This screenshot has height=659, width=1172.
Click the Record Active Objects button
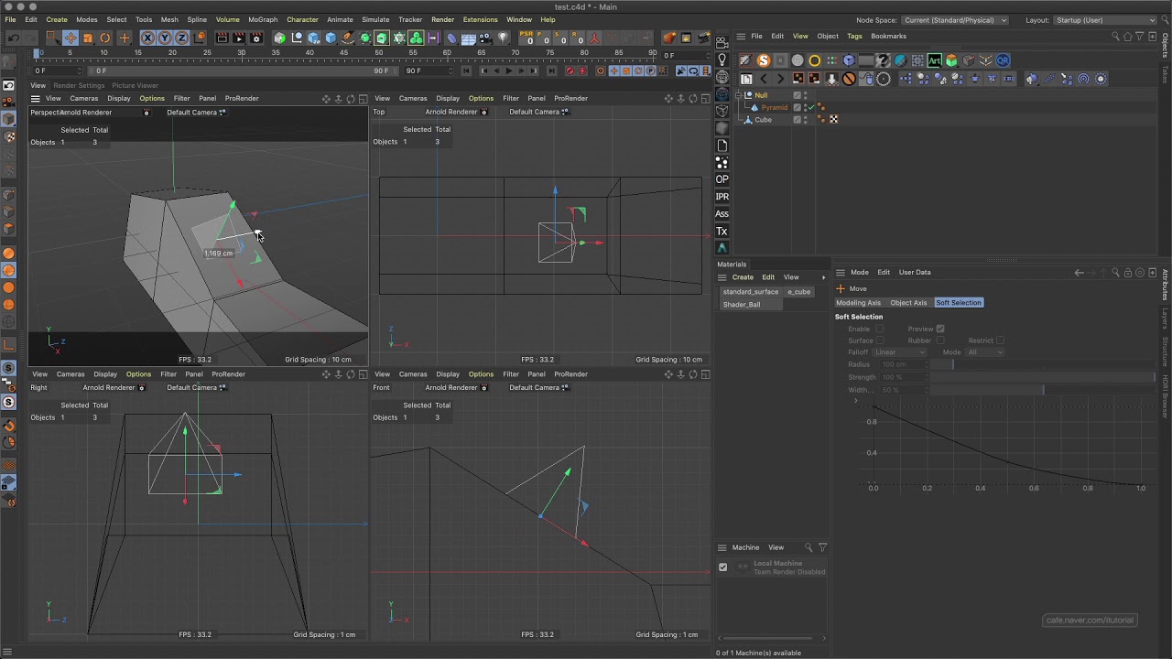[570, 70]
